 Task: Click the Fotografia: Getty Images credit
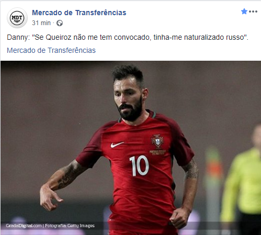70,226
